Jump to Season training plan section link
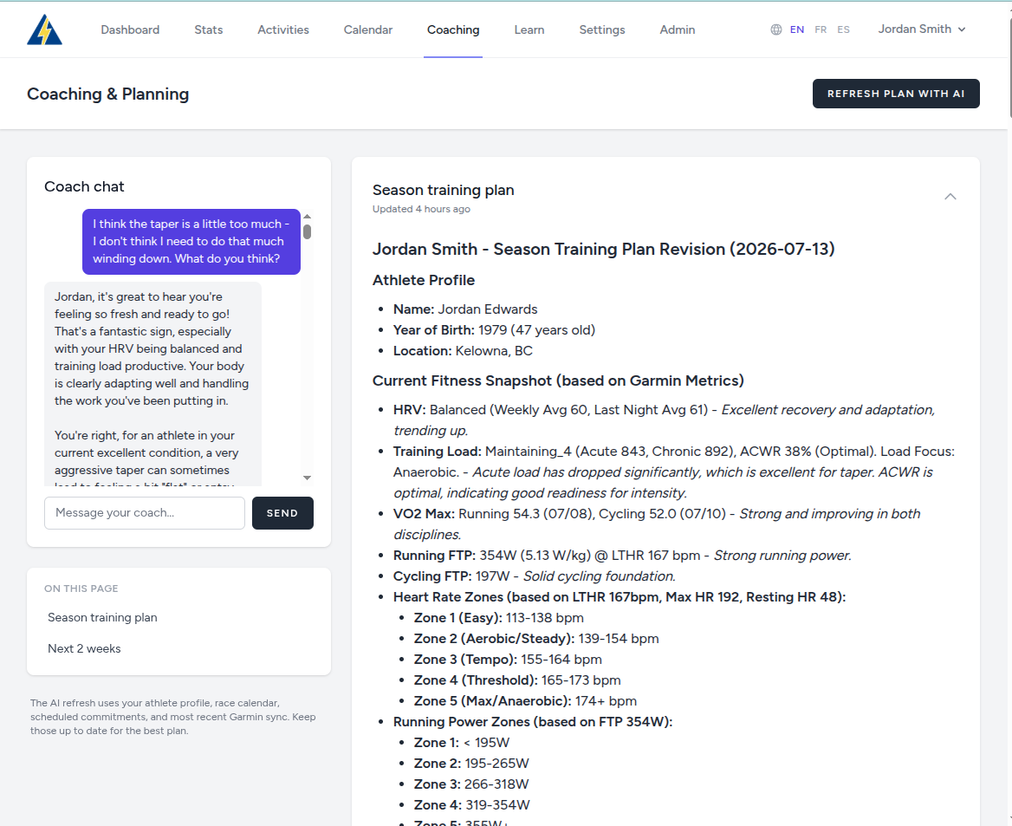Image resolution: width=1012 pixels, height=826 pixels. pyautogui.click(x=102, y=617)
